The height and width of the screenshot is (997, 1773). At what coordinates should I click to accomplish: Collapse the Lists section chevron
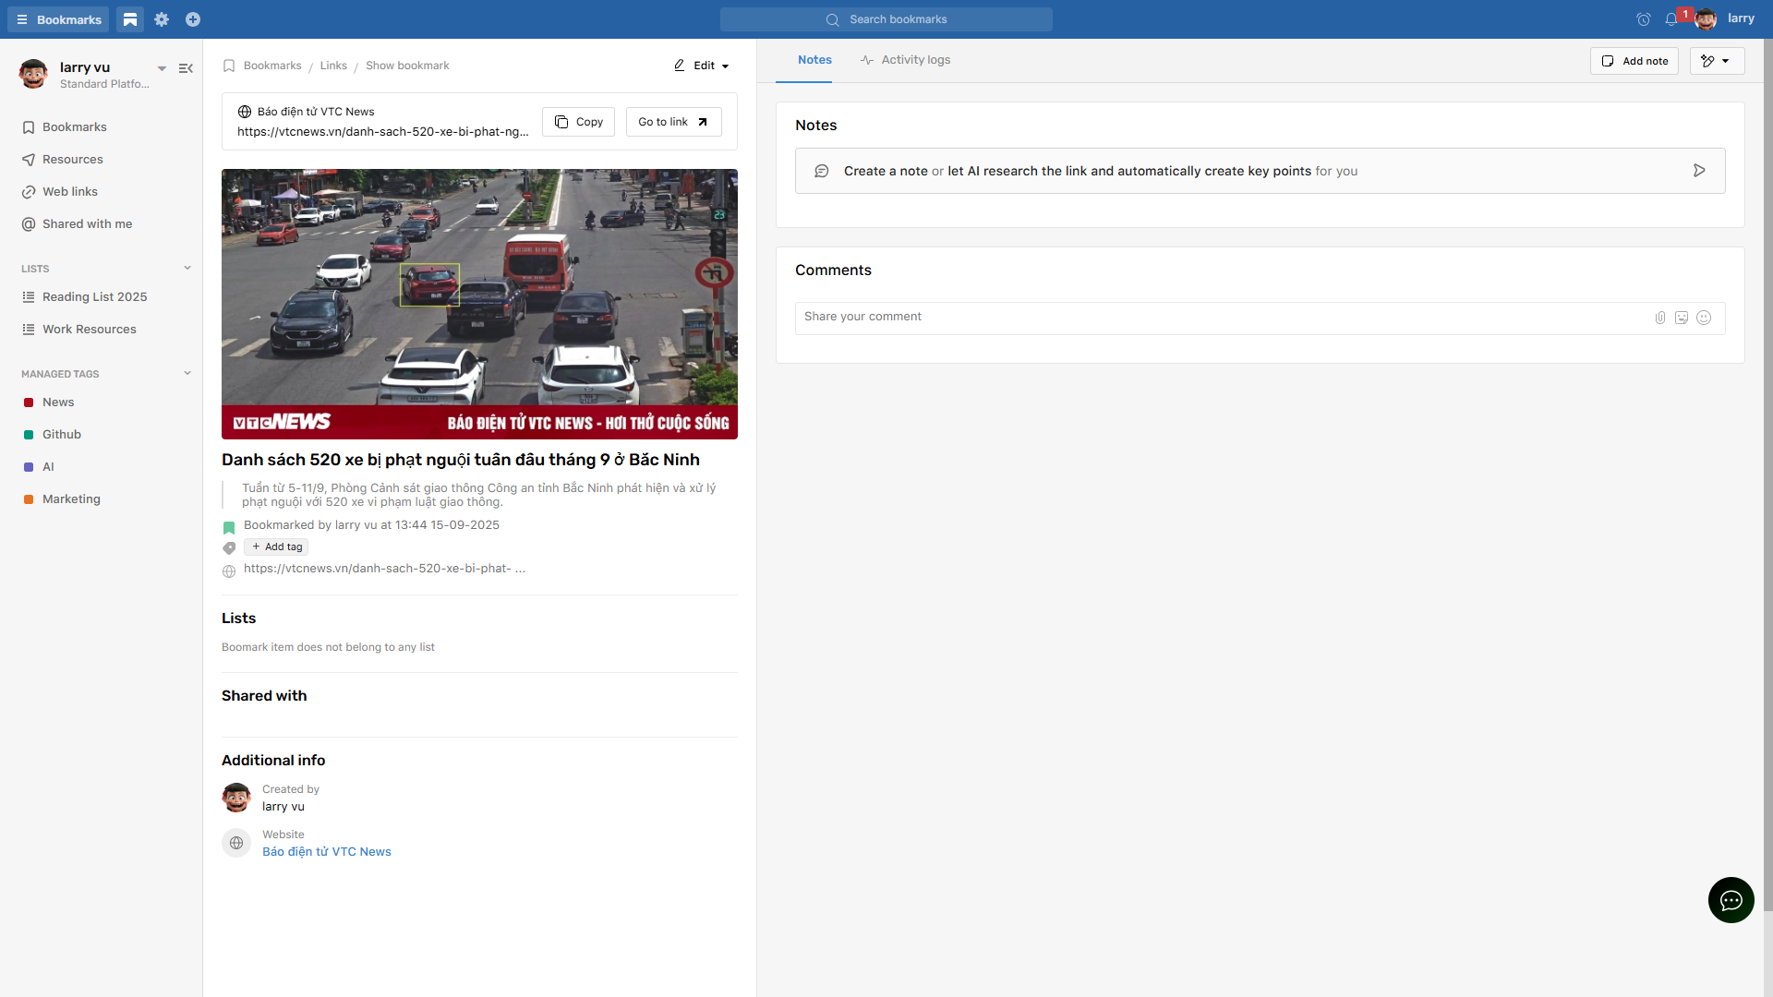pos(187,269)
